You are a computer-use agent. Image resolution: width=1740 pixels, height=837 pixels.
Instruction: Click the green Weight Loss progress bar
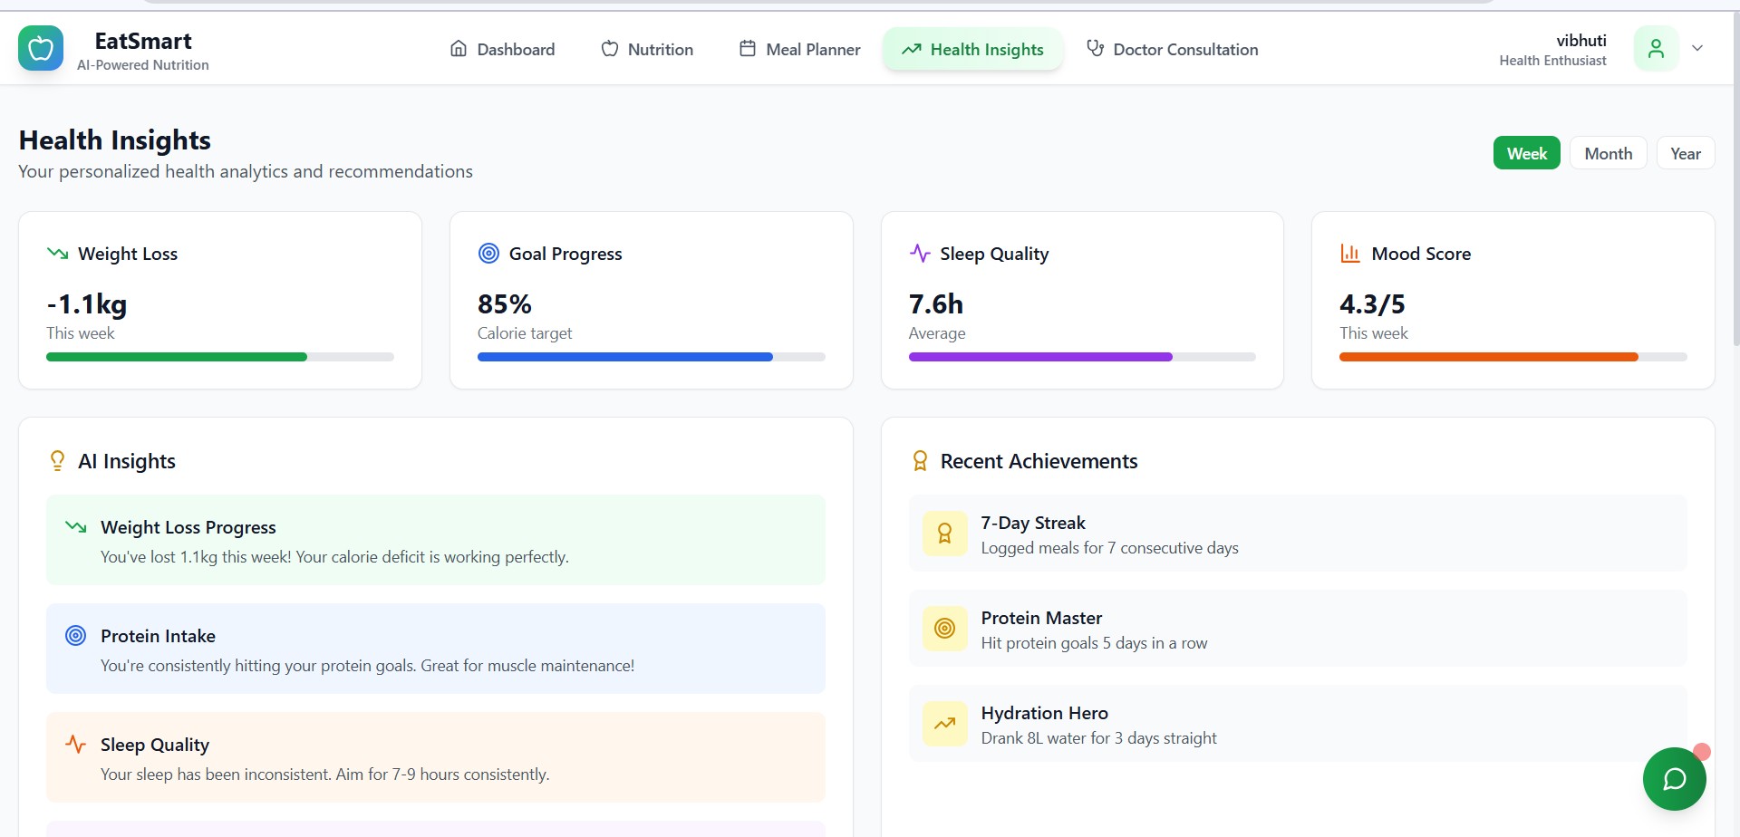(x=220, y=357)
